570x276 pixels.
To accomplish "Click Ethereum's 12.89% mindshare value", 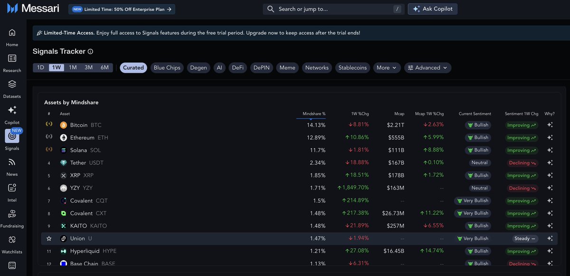I will (x=316, y=138).
